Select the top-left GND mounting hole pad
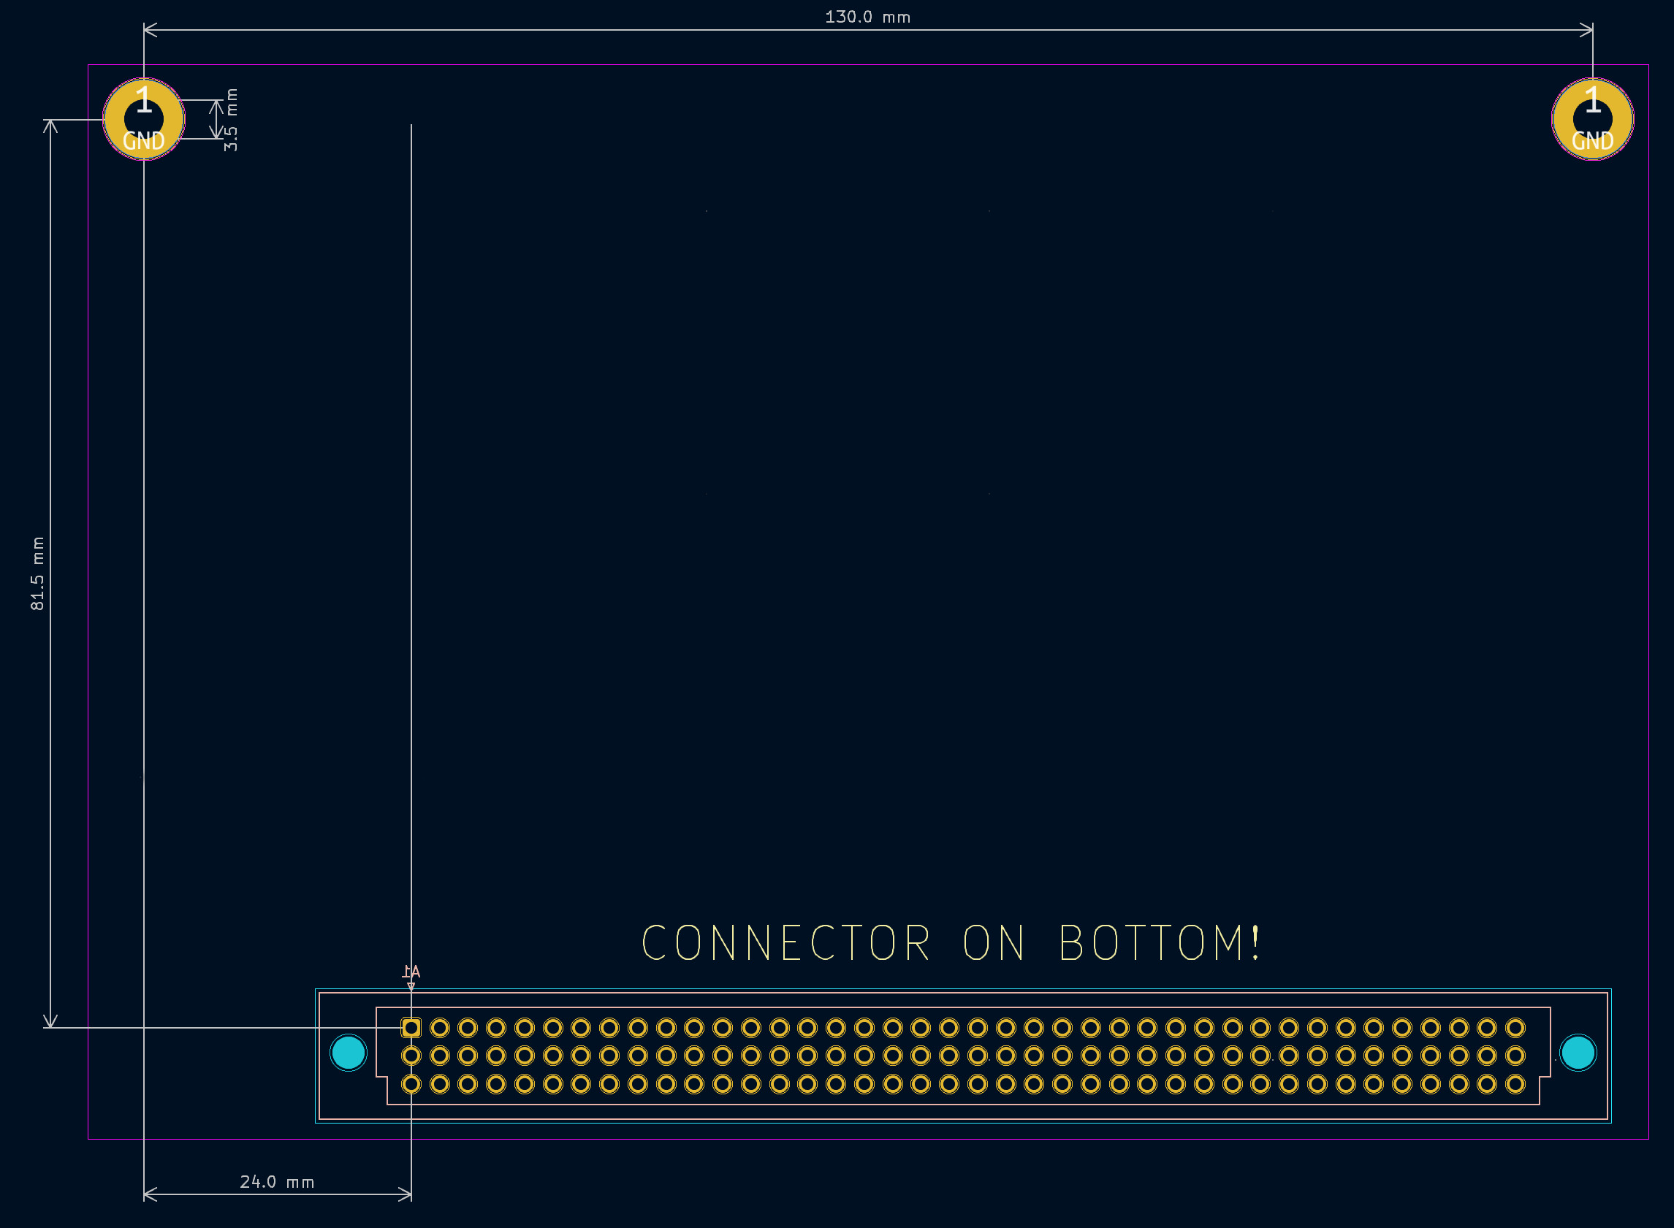Viewport: 1674px width, 1228px height. pyautogui.click(x=143, y=119)
